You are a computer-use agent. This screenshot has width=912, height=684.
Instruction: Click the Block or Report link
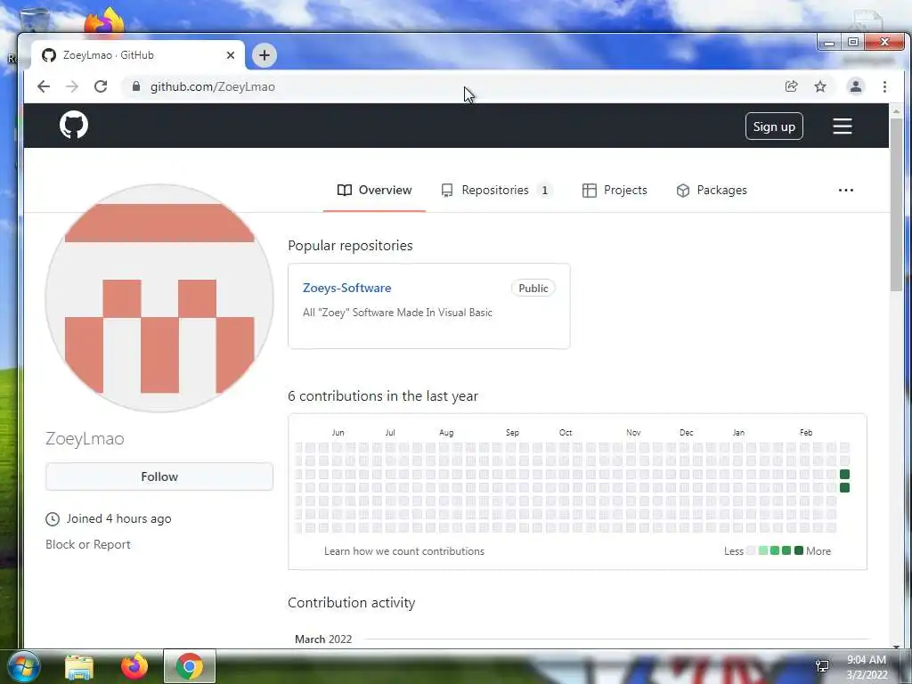coord(88,544)
